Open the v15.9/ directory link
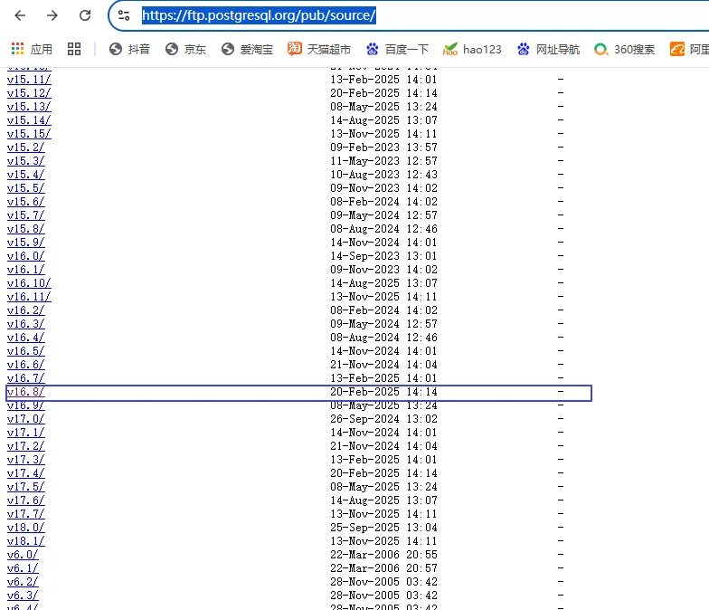The width and height of the screenshot is (709, 610). (x=25, y=243)
